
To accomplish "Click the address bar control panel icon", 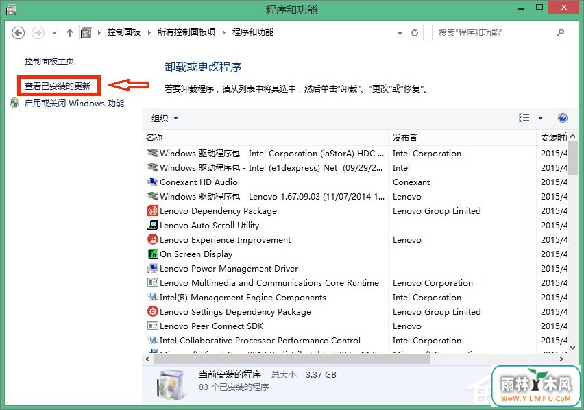I will tap(86, 32).
